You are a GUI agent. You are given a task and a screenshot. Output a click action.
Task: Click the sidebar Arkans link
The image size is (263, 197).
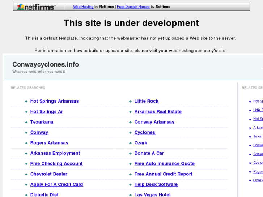point(258,128)
